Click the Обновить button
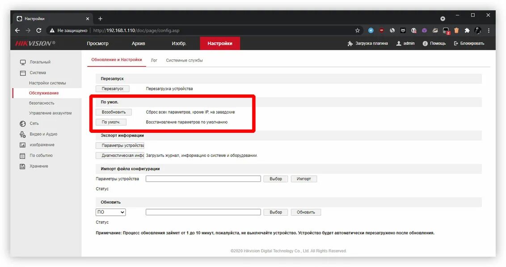506x267 pixels. tap(306, 212)
